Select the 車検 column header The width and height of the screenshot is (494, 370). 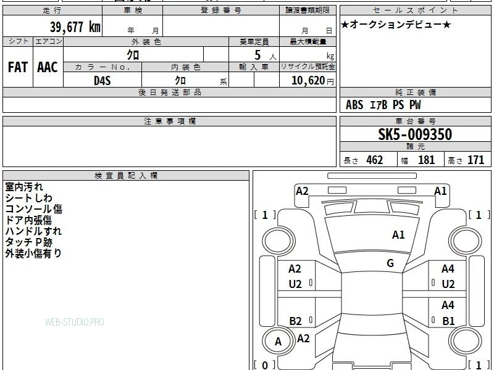pos(133,10)
